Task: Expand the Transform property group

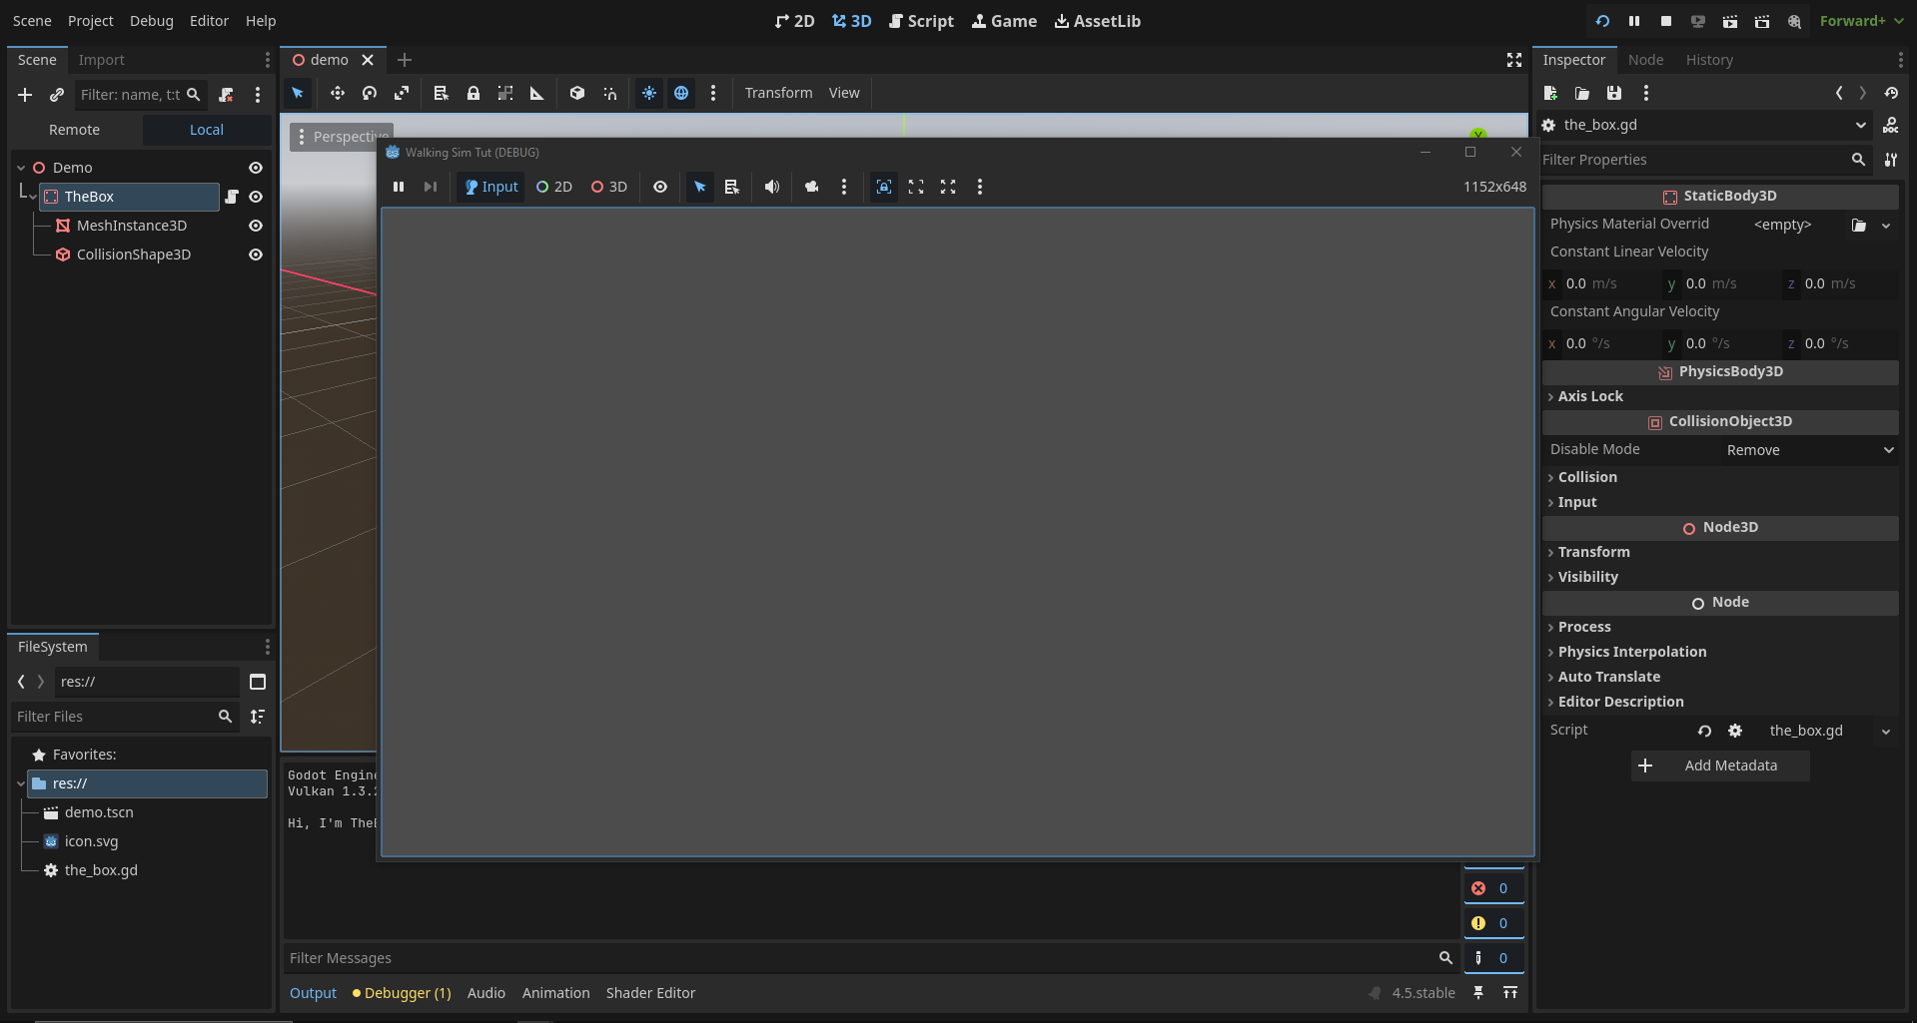Action: pos(1593,552)
